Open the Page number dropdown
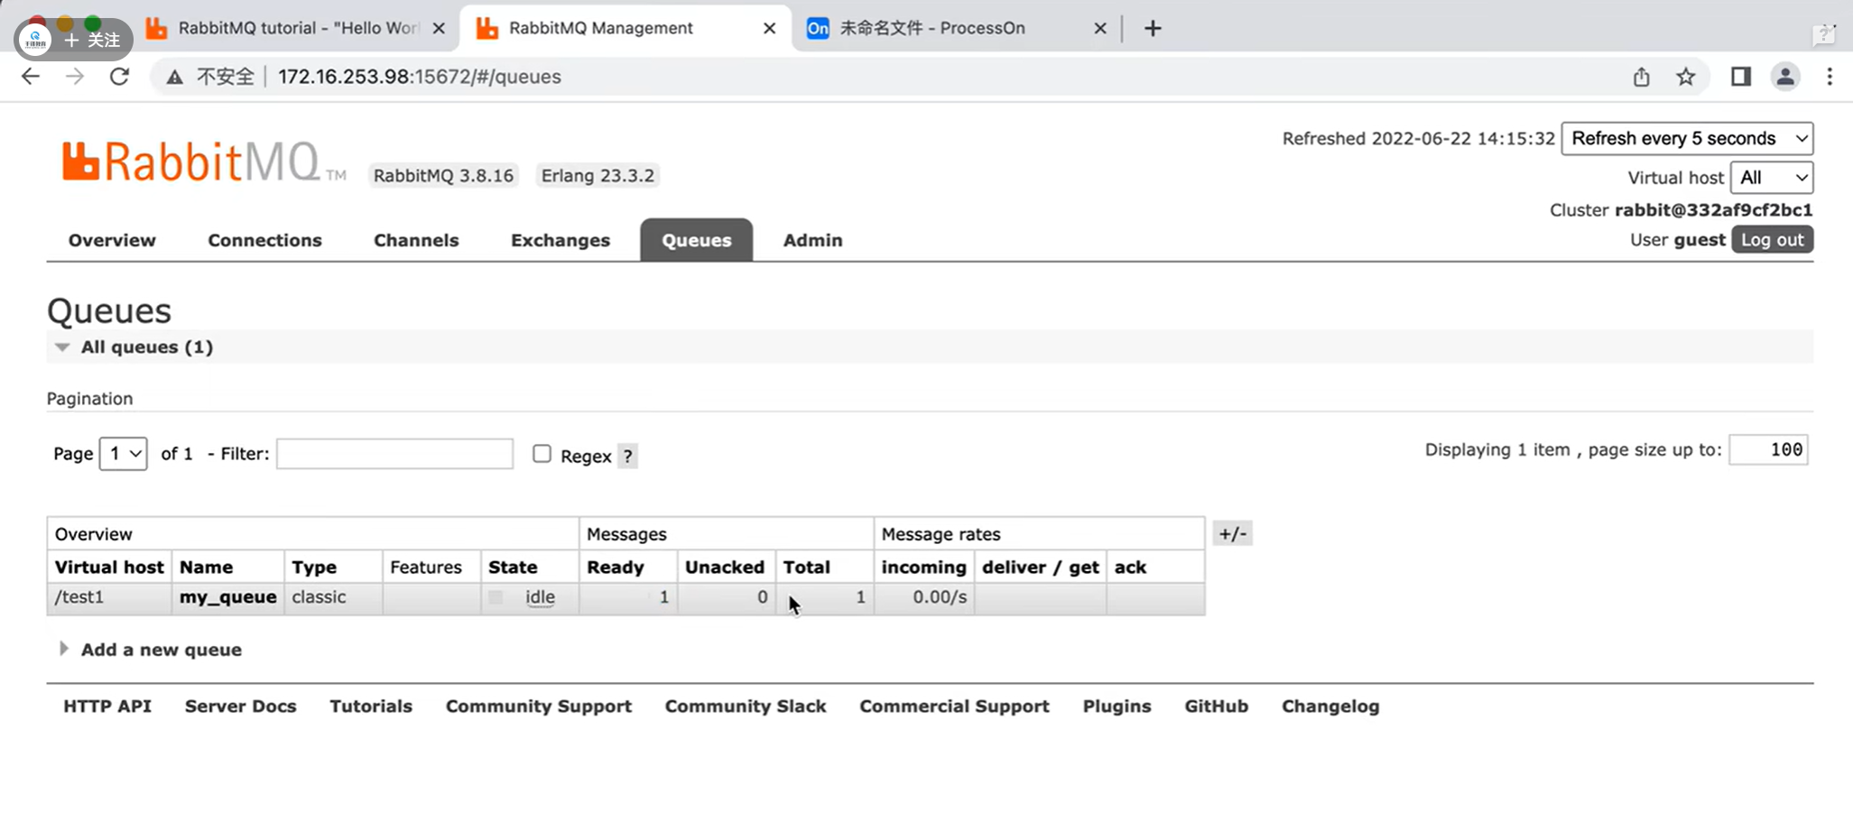This screenshot has width=1853, height=840. click(x=123, y=453)
